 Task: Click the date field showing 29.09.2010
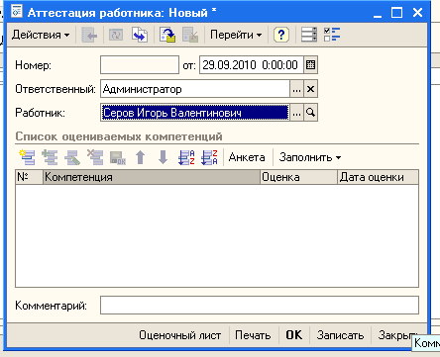(251, 65)
